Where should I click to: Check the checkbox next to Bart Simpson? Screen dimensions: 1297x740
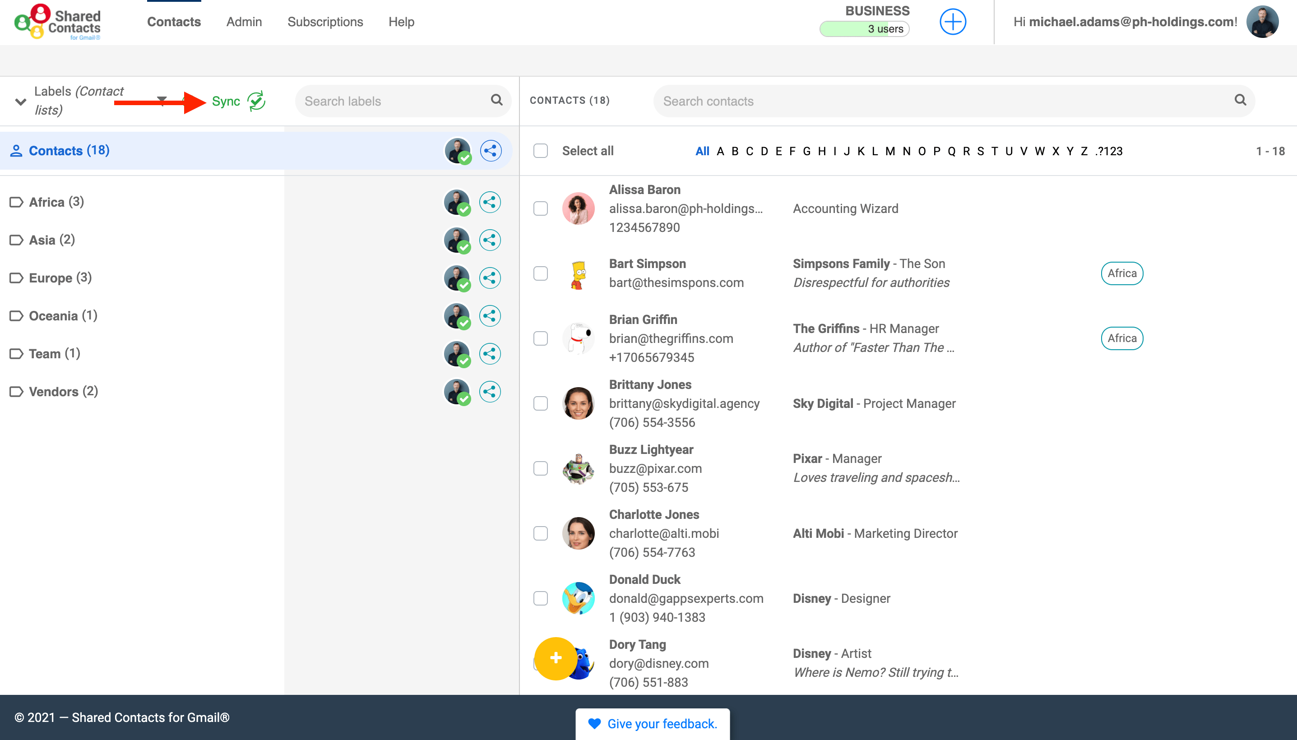point(540,273)
